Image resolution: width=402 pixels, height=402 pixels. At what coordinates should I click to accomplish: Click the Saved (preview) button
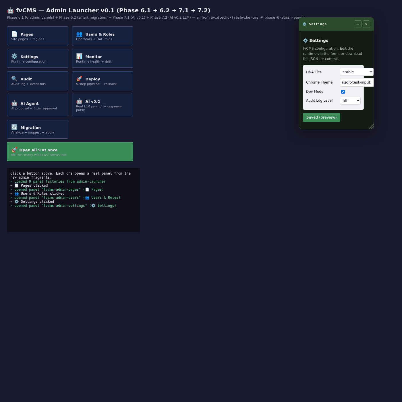pos(322,117)
